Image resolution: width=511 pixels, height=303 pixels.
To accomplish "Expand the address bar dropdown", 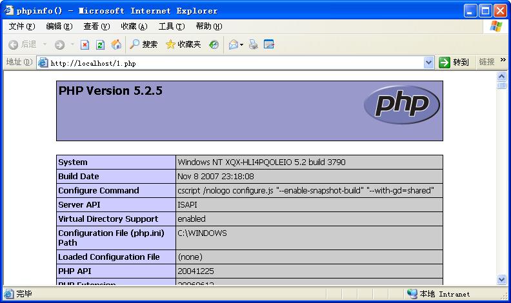I will 428,63.
